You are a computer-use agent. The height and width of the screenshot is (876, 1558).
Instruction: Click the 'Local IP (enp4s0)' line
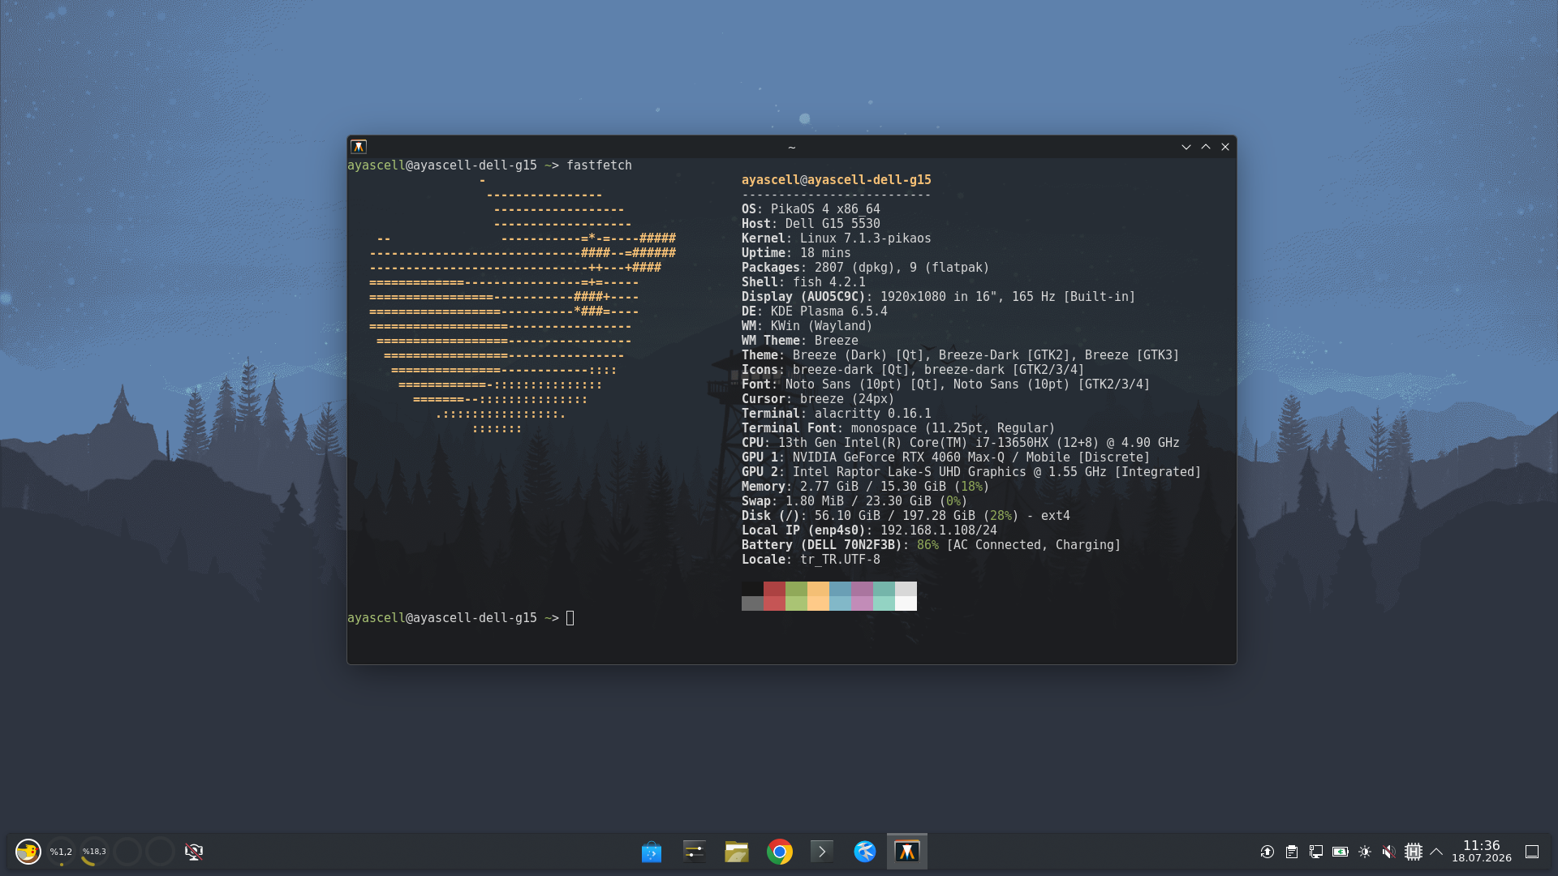pos(869,530)
